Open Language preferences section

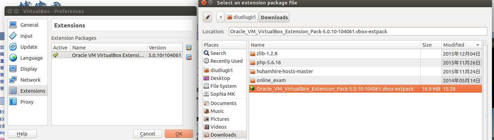(x=28, y=58)
